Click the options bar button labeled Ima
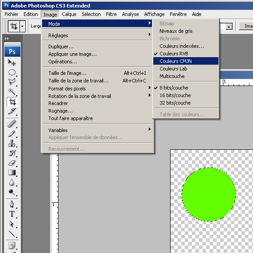 click(246, 26)
